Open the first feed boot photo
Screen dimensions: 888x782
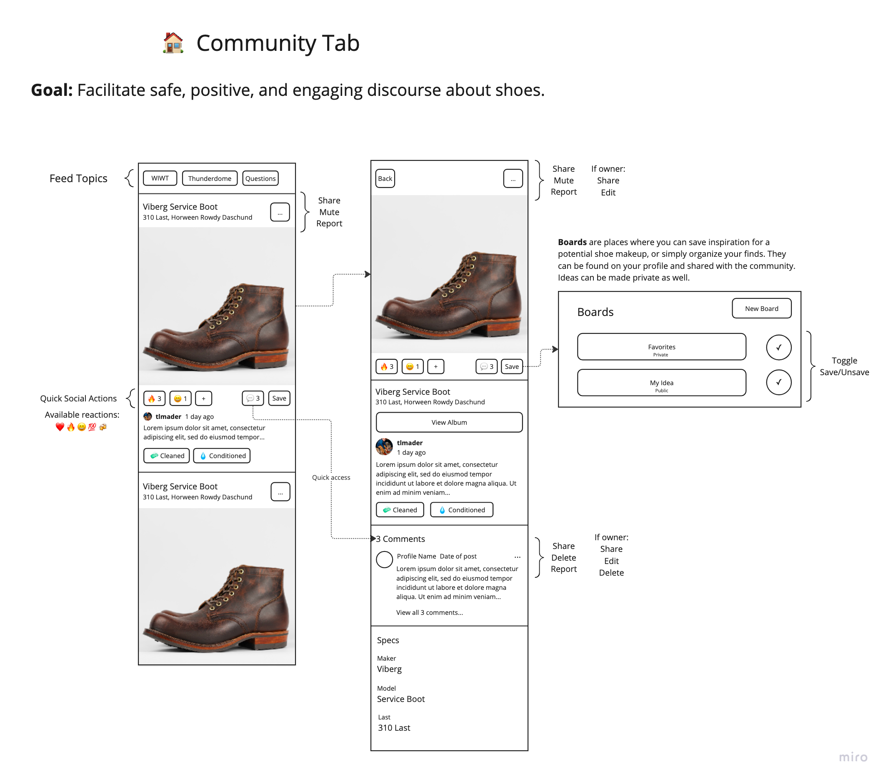click(217, 306)
